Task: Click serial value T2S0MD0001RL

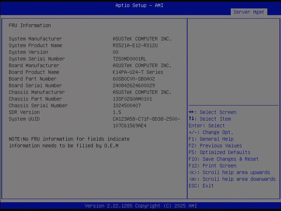Action: [x=130, y=58]
